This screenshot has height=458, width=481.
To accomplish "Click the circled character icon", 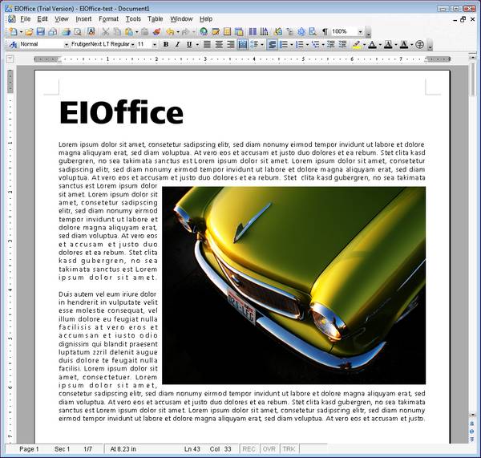I will pos(419,44).
